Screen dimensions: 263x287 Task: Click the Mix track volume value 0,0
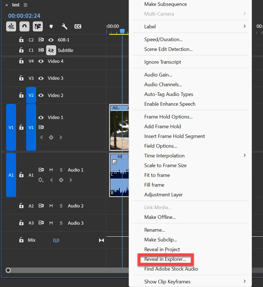pos(56,240)
